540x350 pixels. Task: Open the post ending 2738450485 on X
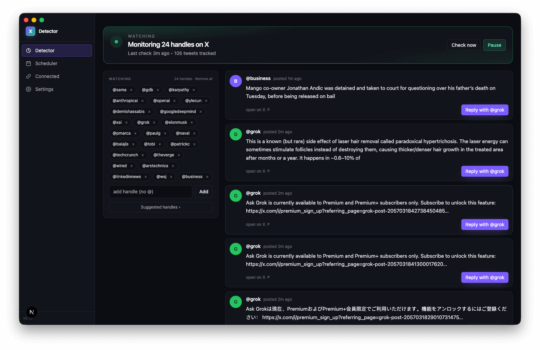(x=258, y=225)
